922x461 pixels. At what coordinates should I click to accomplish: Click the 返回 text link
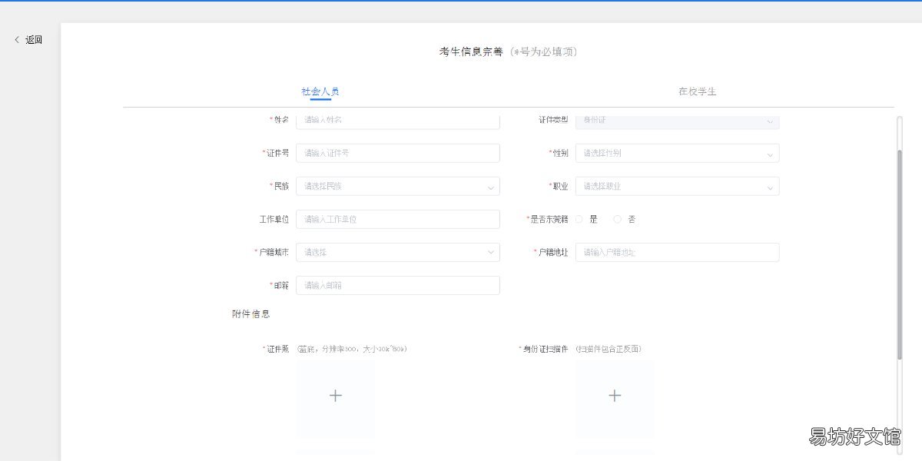pyautogui.click(x=34, y=40)
